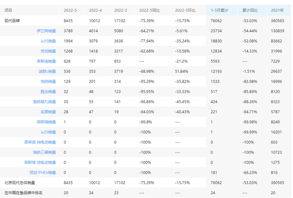Select value 16201 in ix25 row
Viewport: 293px width, 198px height.
(x=276, y=132)
